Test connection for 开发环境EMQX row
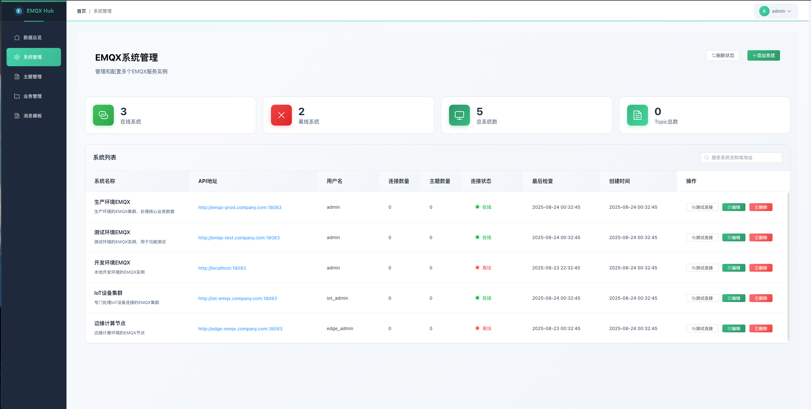Screen dimensions: 811x409 pyautogui.click(x=702, y=268)
